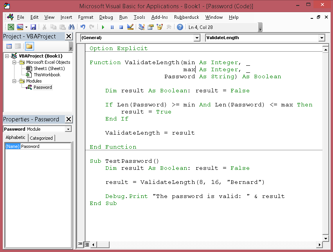Open the Insert menu

pyautogui.click(x=66, y=17)
